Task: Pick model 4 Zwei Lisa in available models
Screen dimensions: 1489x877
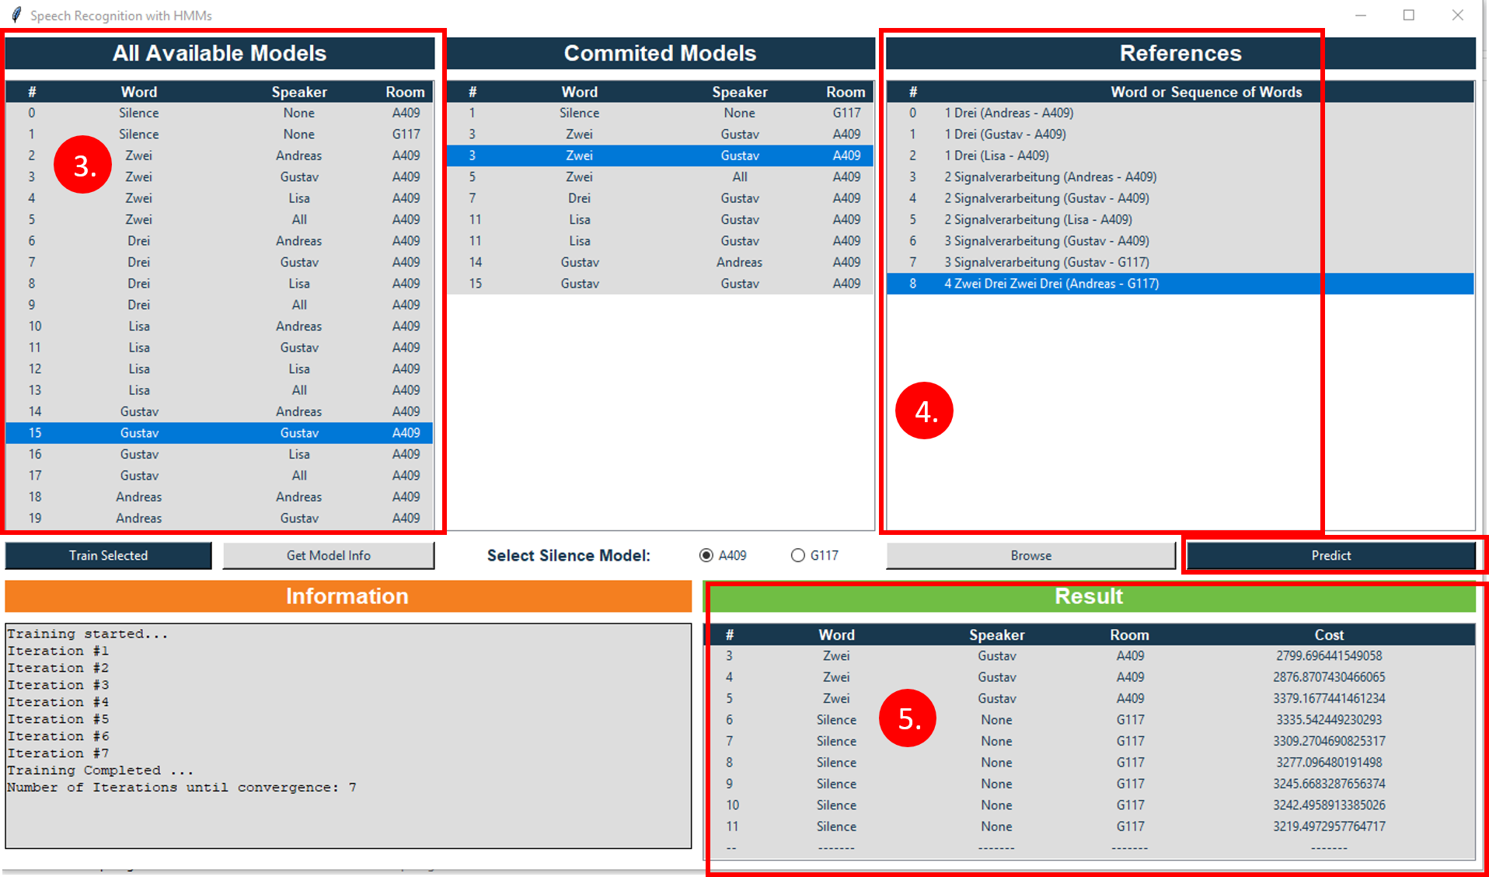Action: pyautogui.click(x=219, y=198)
